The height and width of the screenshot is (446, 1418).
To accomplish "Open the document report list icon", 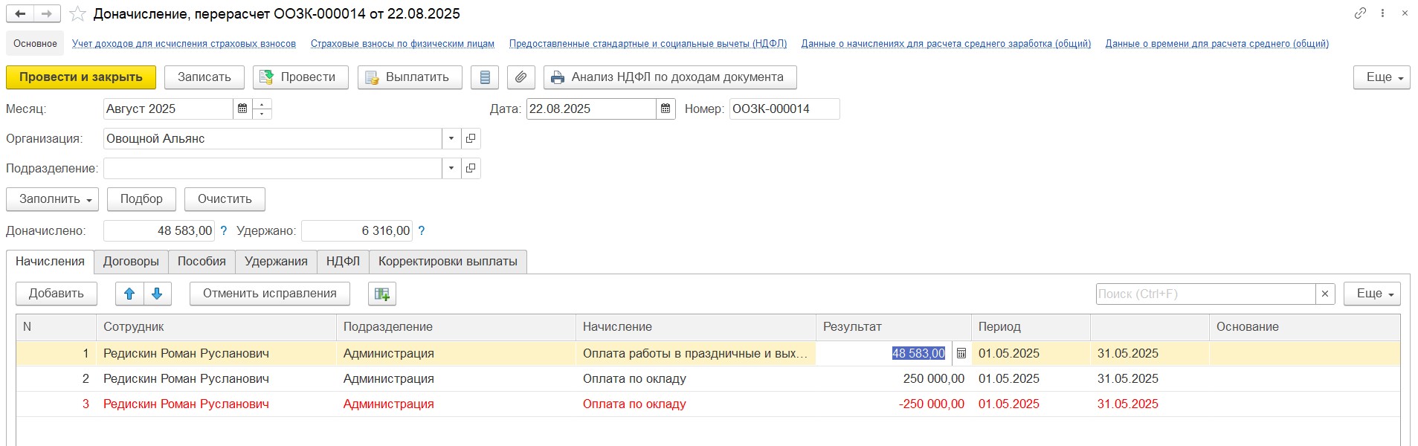I will point(485,77).
